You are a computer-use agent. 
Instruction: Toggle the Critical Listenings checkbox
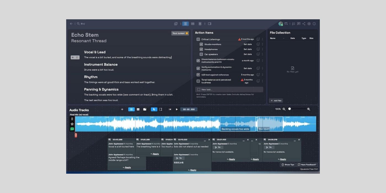point(198,39)
